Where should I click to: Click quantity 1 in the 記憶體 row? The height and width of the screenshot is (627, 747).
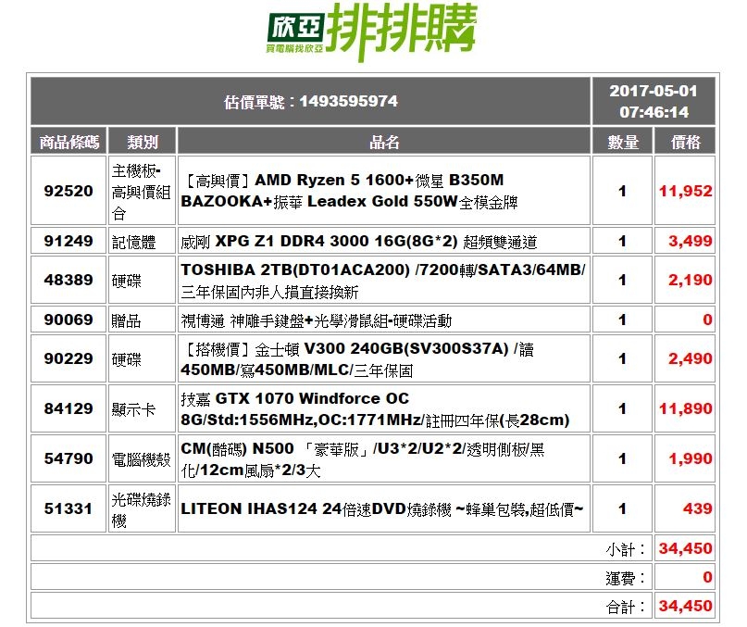[622, 242]
